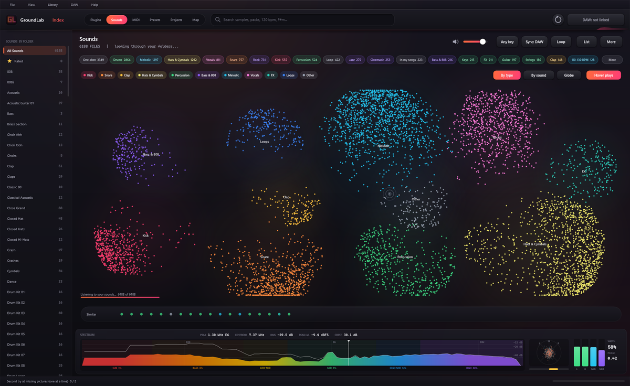Image resolution: width=630 pixels, height=386 pixels.
Task: Turn off Hover plays mode
Action: tap(604, 75)
